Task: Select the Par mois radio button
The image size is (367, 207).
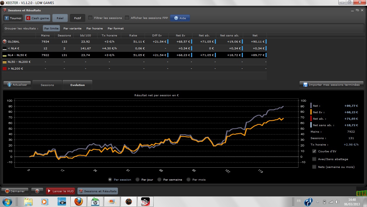Action: (x=189, y=180)
